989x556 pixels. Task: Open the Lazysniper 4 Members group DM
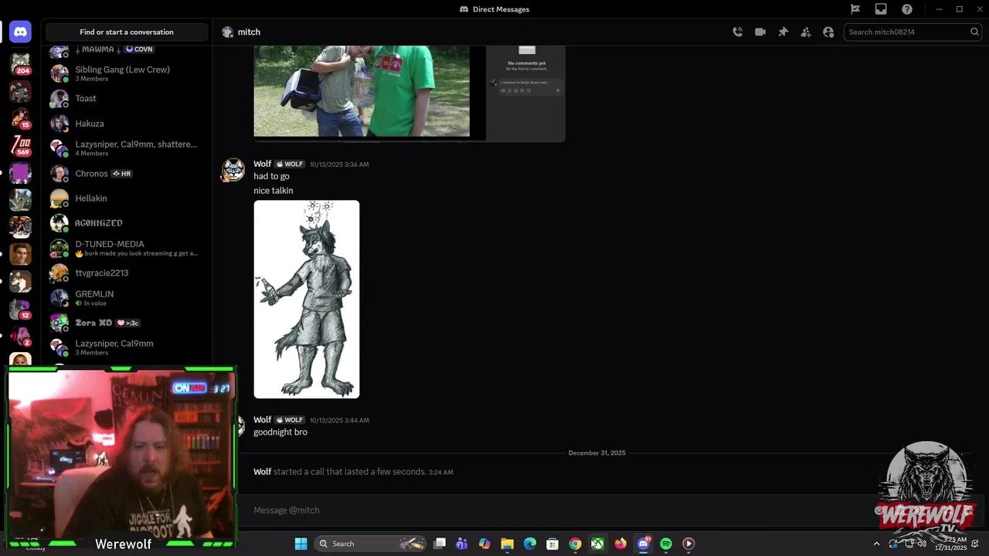coord(127,148)
